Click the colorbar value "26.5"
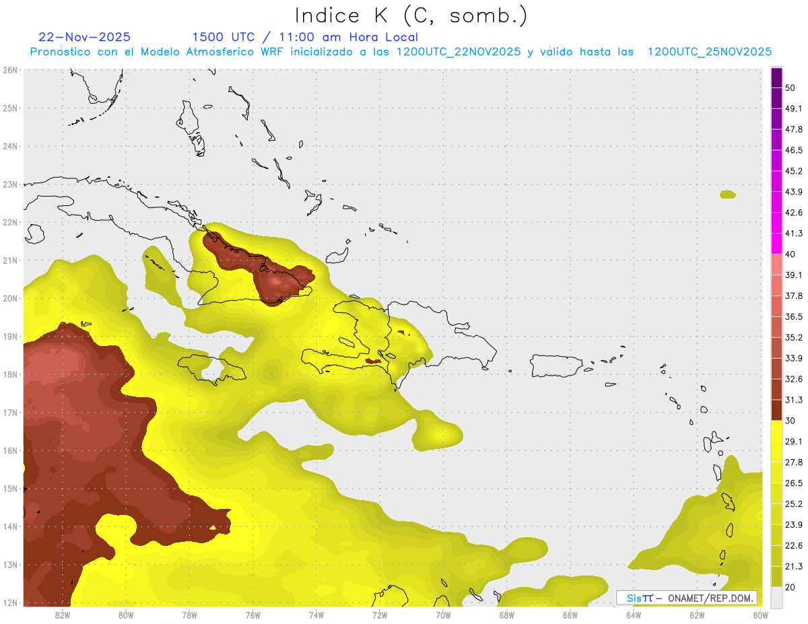Screen dimensions: 808x624 [793, 483]
